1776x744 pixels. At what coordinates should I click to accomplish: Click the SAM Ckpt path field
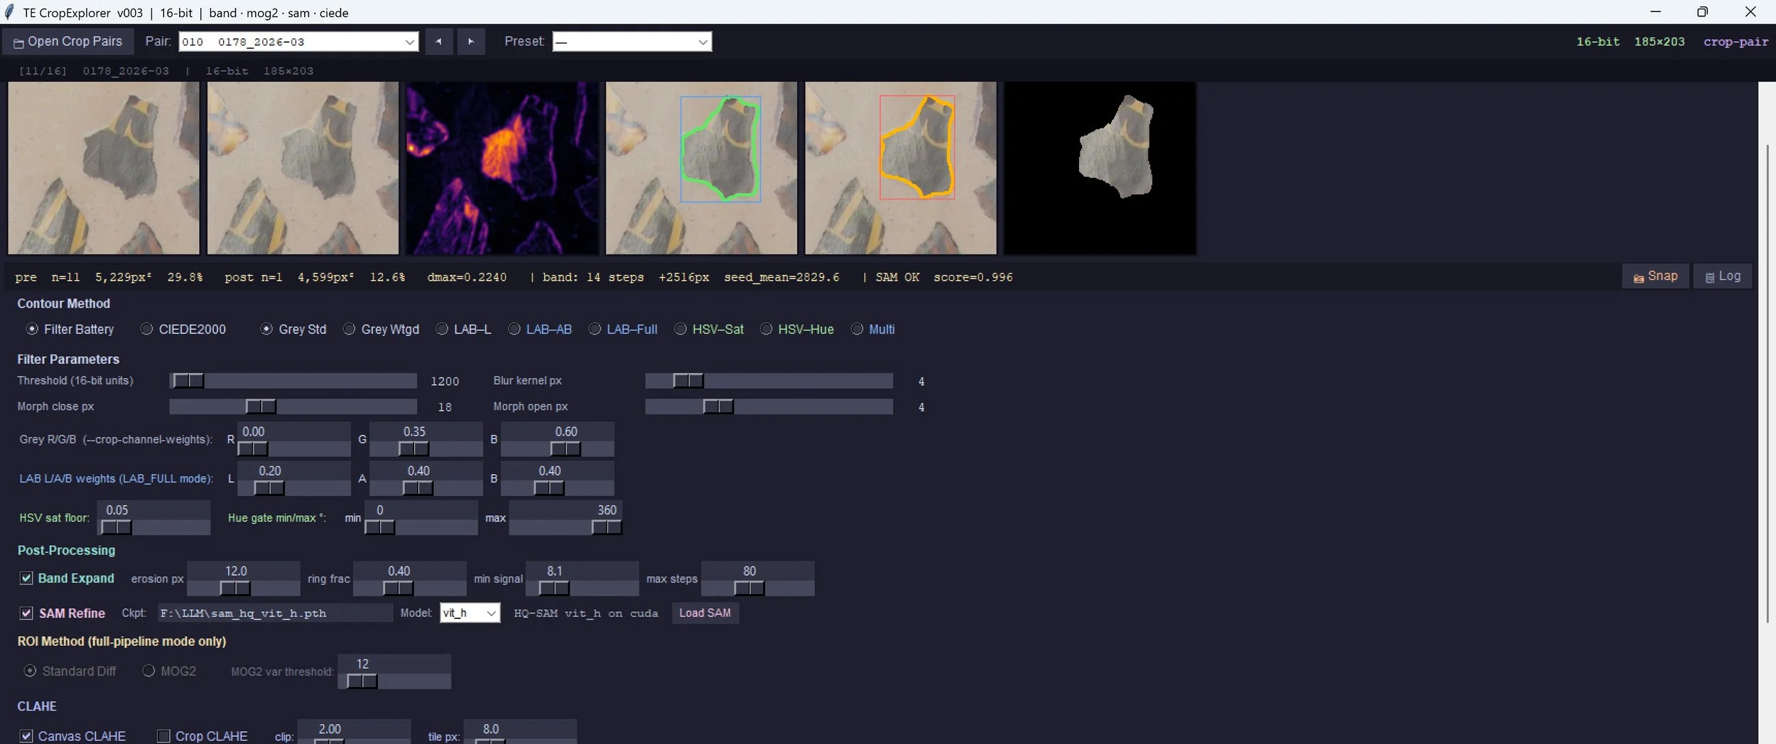click(274, 613)
